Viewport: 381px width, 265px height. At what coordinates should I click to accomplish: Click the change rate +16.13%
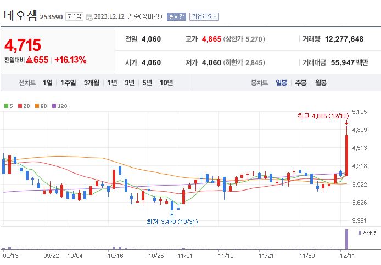(70, 60)
